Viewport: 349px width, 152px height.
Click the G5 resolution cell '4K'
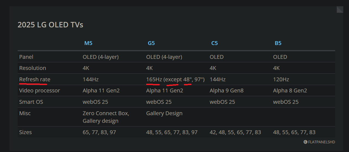click(x=150, y=68)
